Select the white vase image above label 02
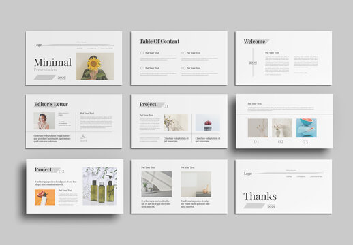This screenshot has width=353, height=245. click(282, 128)
